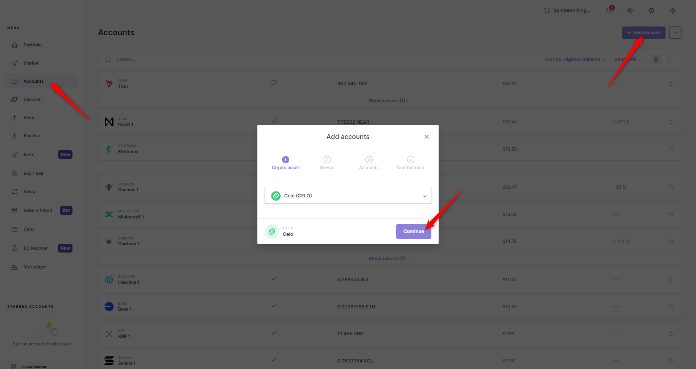Select step 3 Accounts
The height and width of the screenshot is (369, 696).
(369, 163)
